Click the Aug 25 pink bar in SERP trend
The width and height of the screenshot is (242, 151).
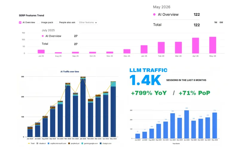click(x=58, y=53)
